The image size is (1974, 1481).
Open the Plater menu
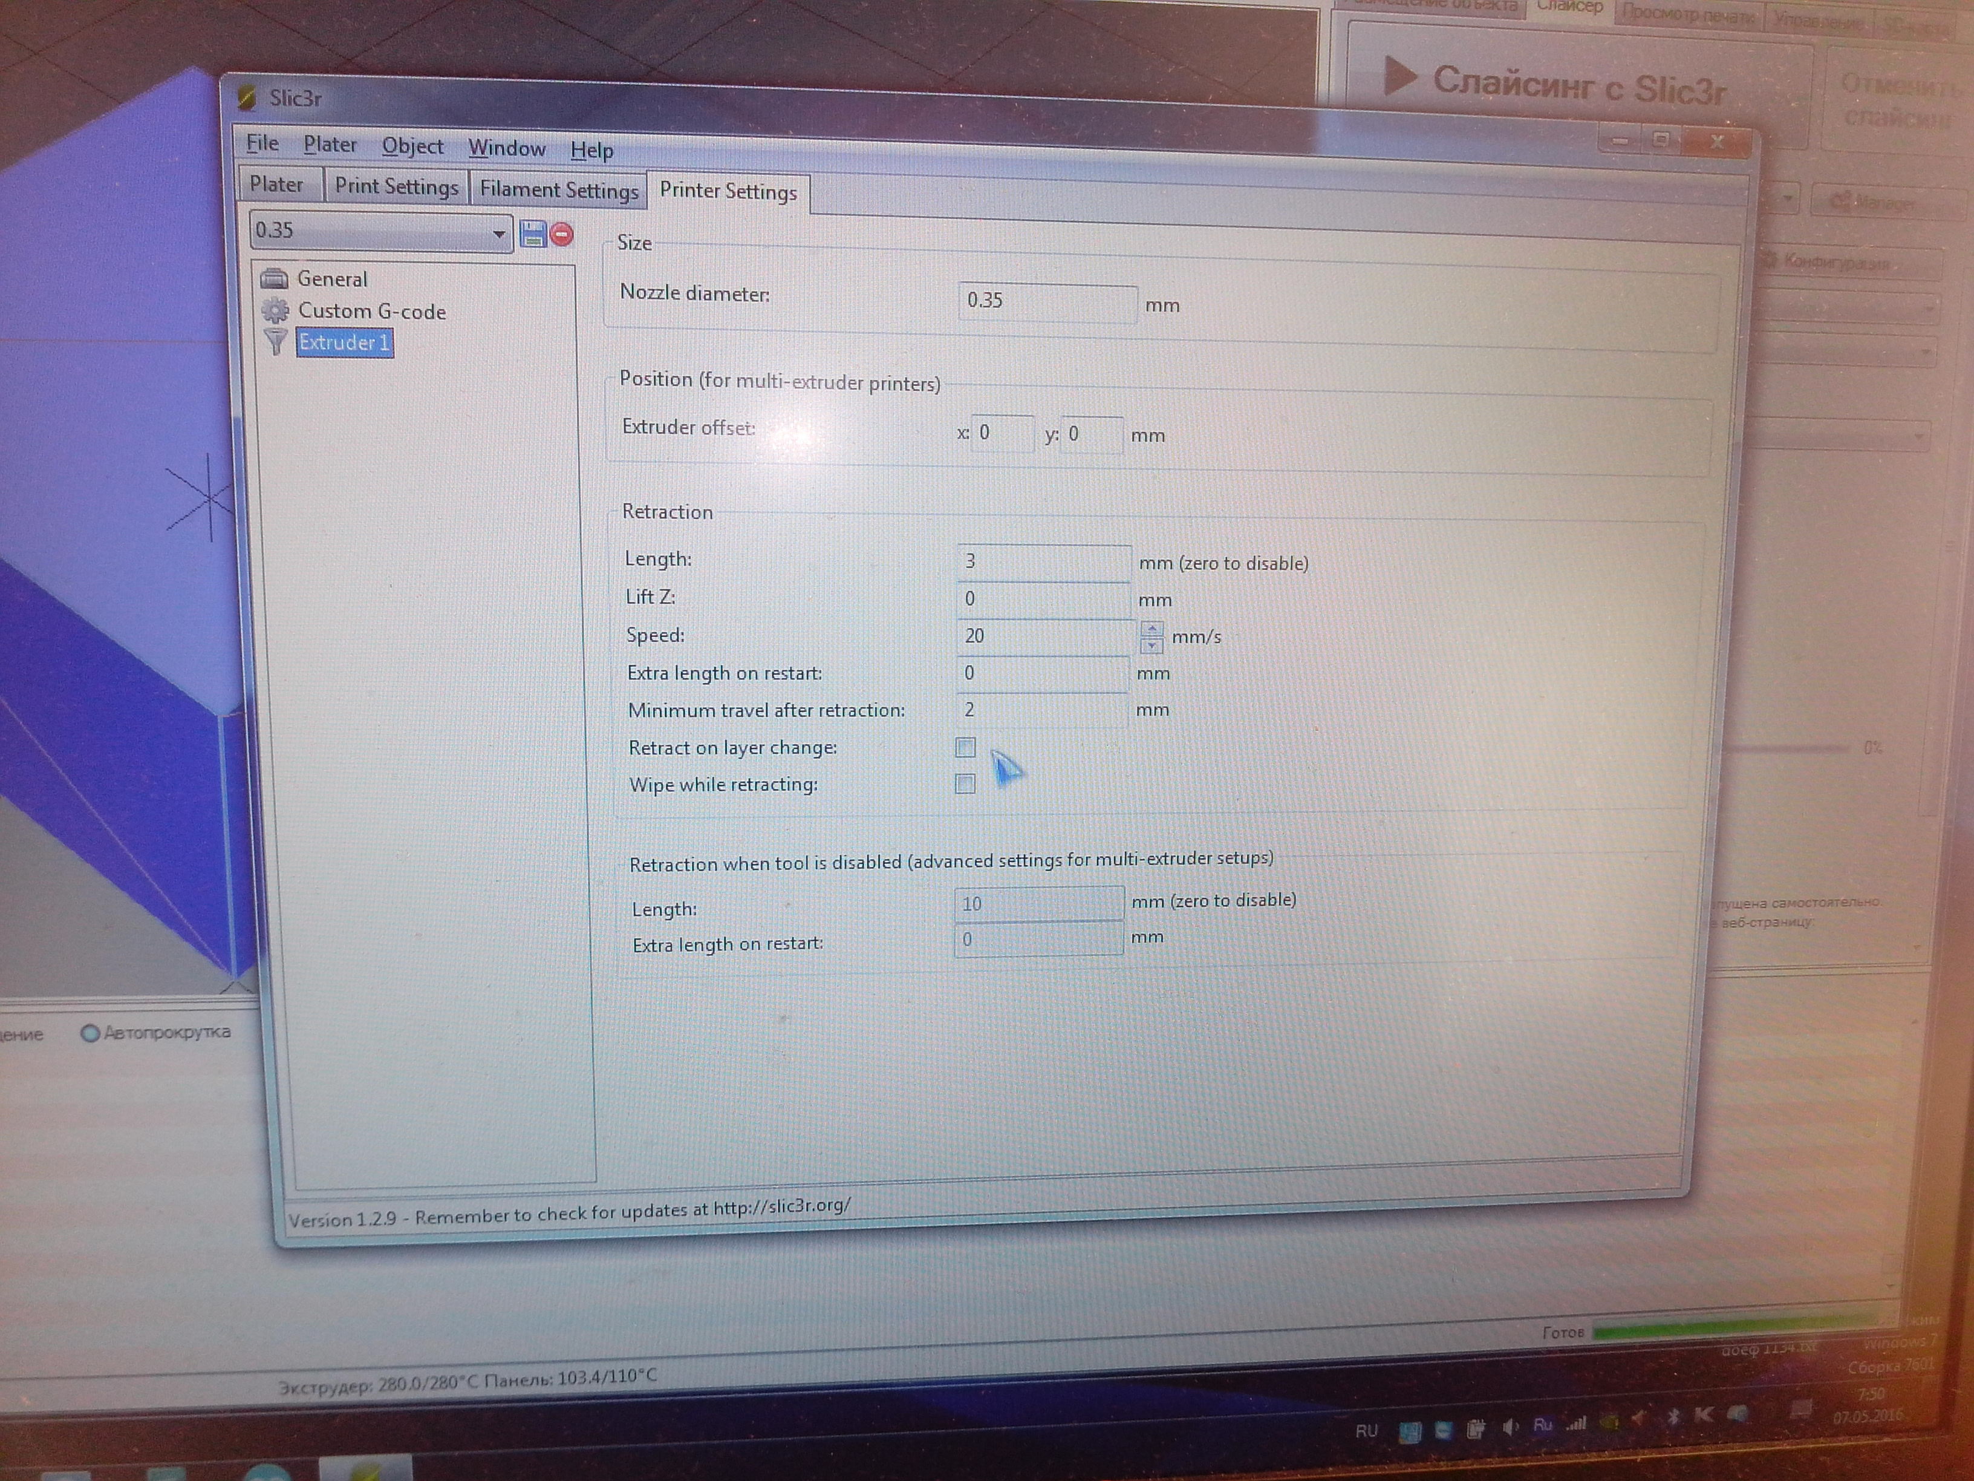329,145
